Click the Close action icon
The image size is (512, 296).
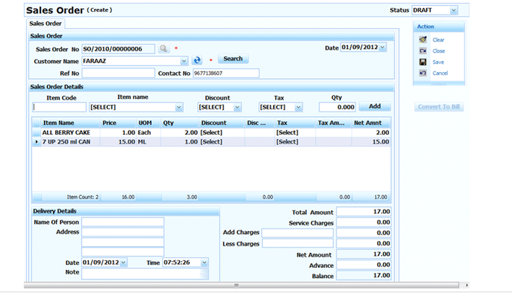click(423, 51)
